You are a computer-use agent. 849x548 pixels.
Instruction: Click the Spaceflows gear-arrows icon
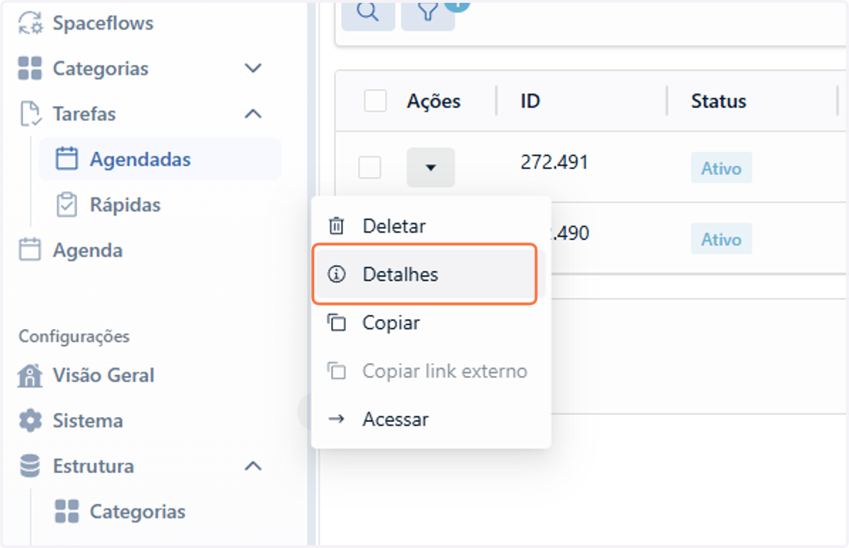[x=30, y=23]
